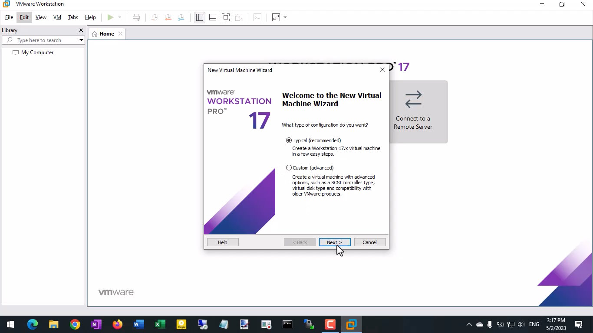This screenshot has height=333, width=593.
Task: Open Google Chrome from the taskbar
Action: point(75,324)
